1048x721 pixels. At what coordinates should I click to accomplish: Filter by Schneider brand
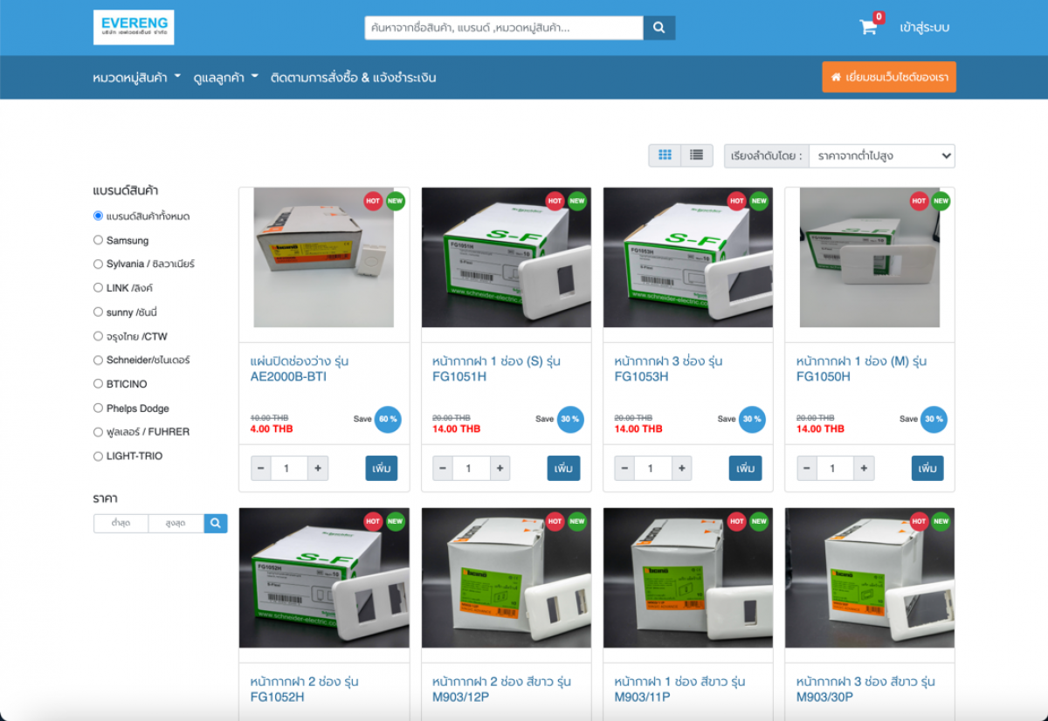(99, 360)
